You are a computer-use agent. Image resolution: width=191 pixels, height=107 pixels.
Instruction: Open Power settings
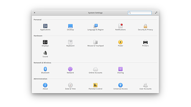point(120,42)
